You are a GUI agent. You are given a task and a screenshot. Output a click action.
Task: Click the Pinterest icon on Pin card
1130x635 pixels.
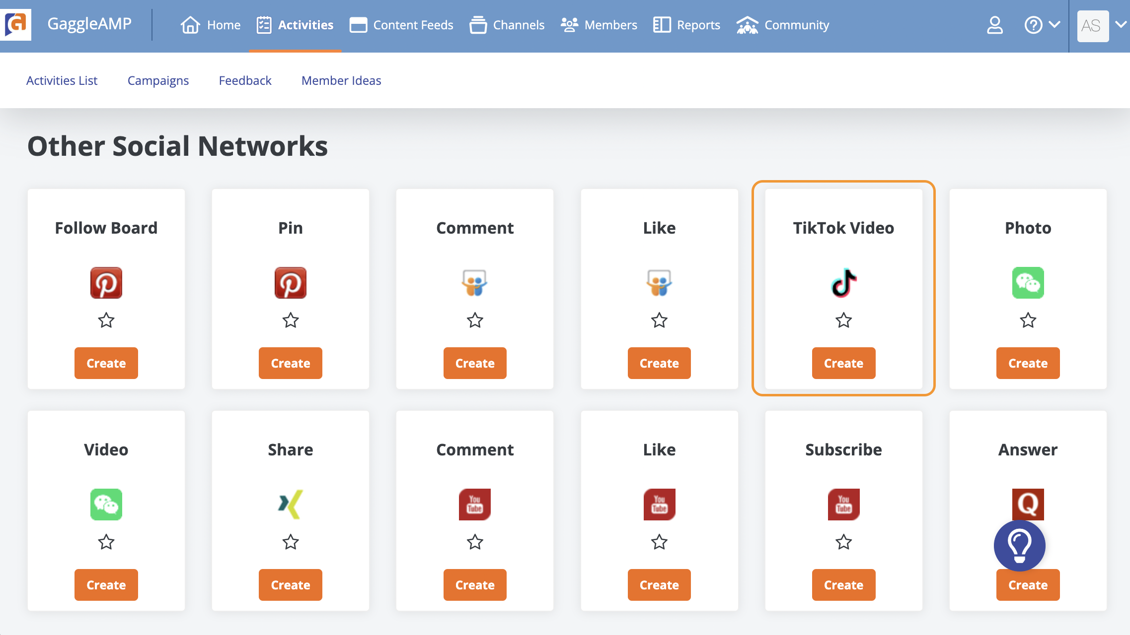tap(291, 283)
